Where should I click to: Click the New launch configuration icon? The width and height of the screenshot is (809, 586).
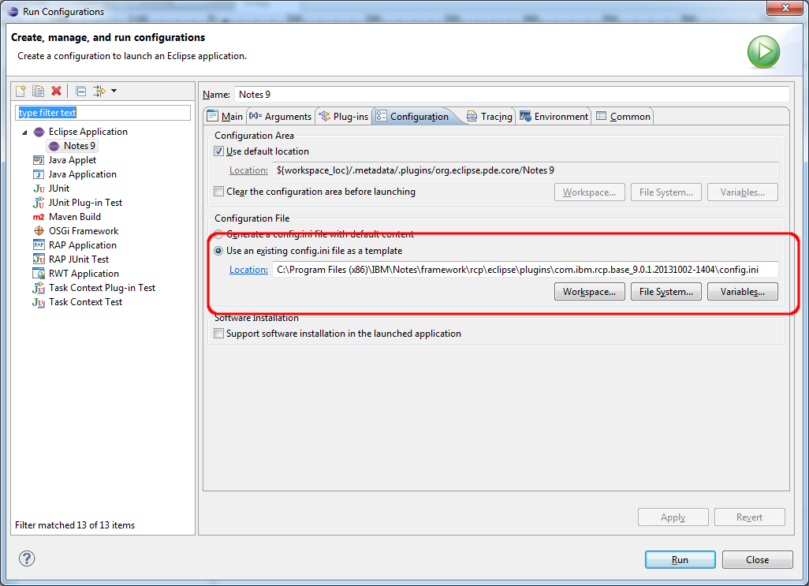[x=21, y=91]
